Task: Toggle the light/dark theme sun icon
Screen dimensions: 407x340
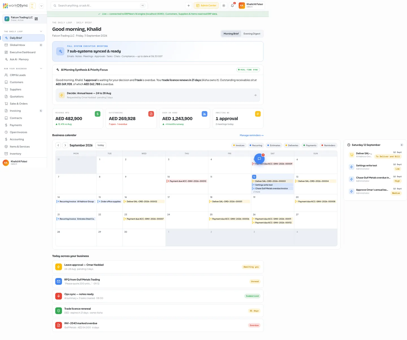Action: click(224, 5)
